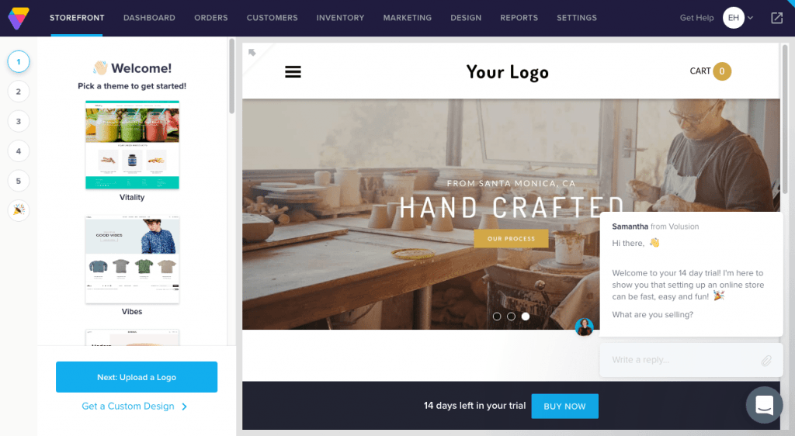Viewport: 795px width, 436px height.
Task: Click the theme panel scrollbar
Action: [231, 76]
